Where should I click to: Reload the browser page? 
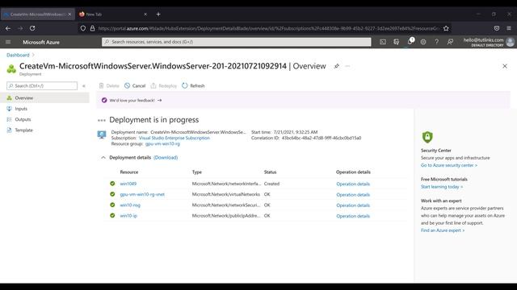click(x=32, y=28)
